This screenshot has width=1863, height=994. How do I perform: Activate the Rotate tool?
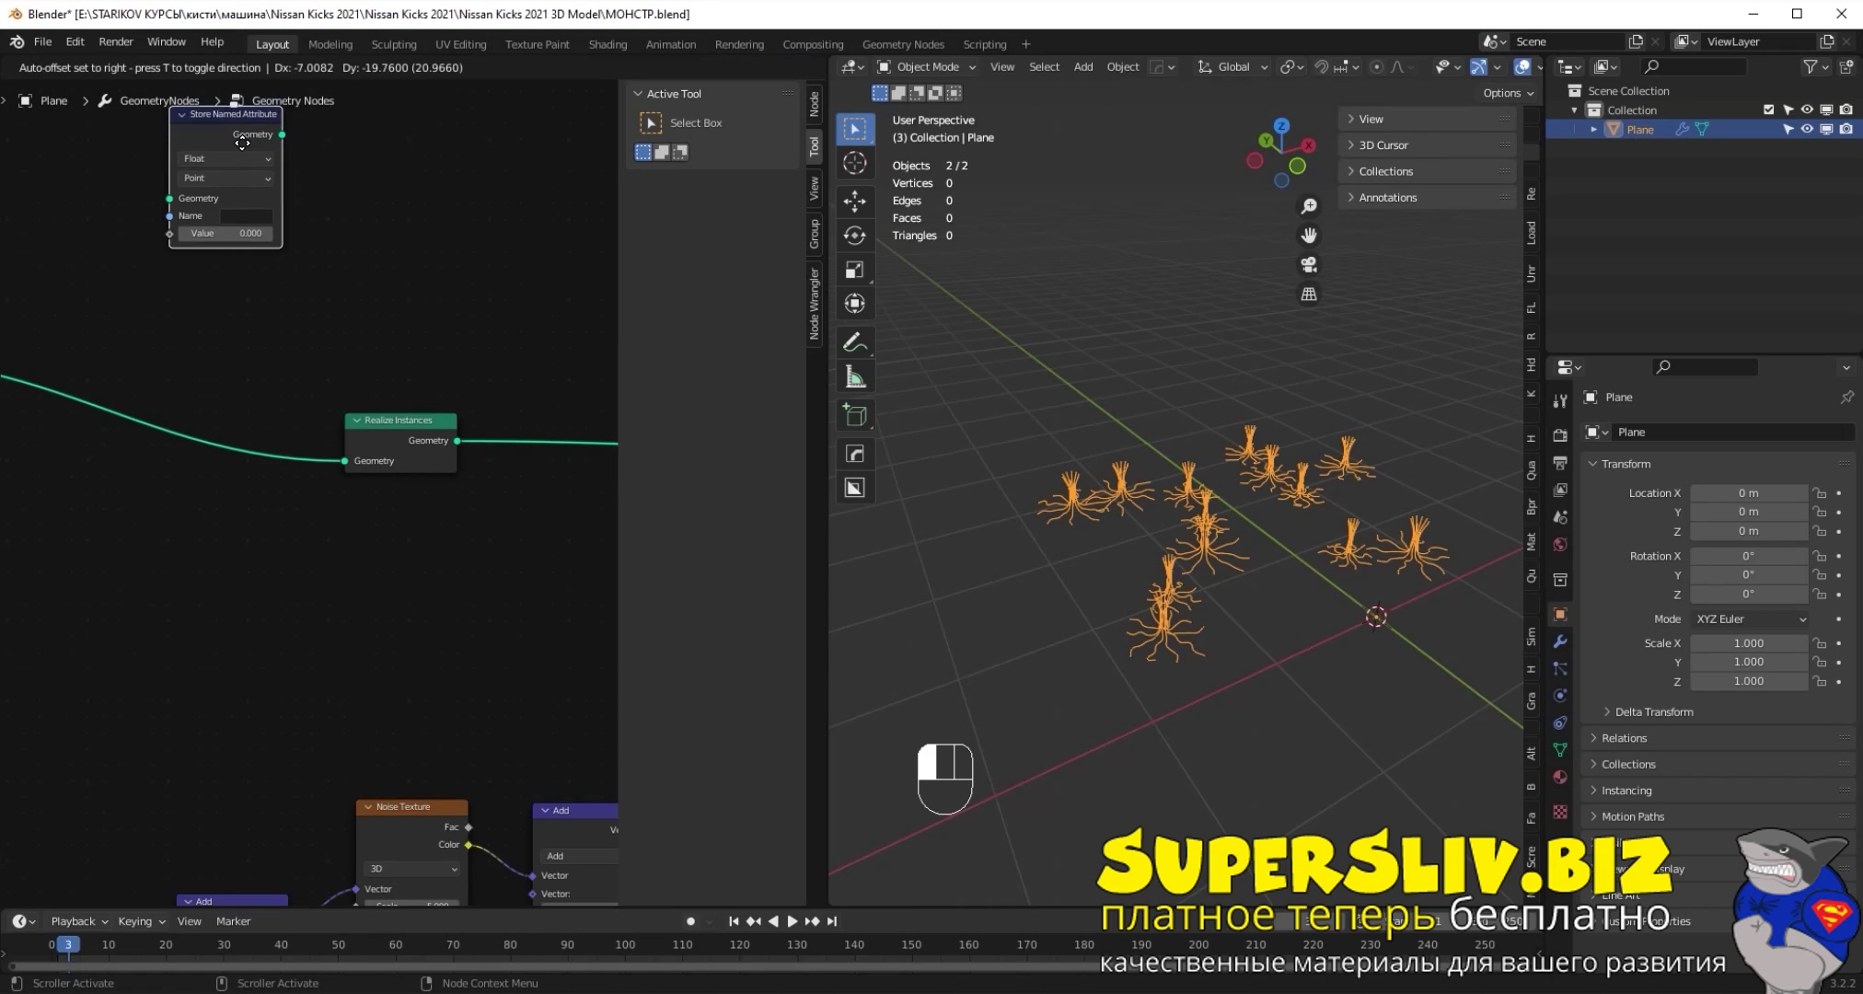coord(854,236)
